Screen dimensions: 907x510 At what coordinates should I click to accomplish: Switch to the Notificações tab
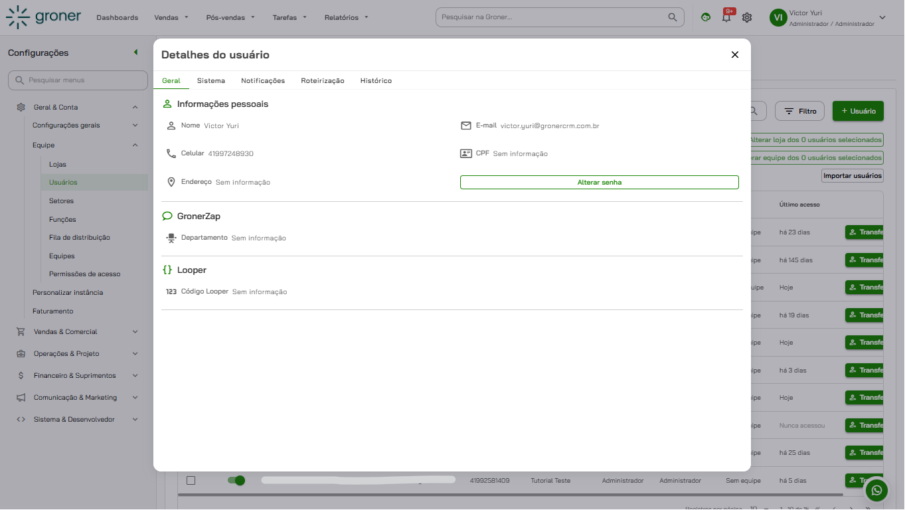click(263, 80)
